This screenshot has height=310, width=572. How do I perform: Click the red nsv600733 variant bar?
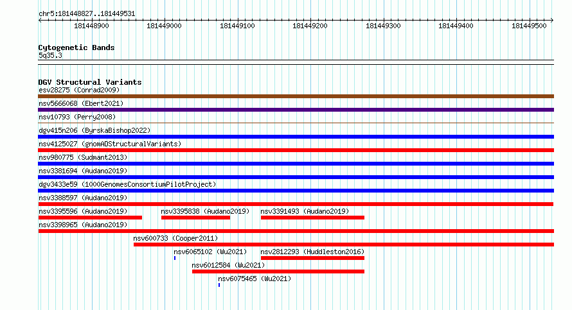pos(344,245)
